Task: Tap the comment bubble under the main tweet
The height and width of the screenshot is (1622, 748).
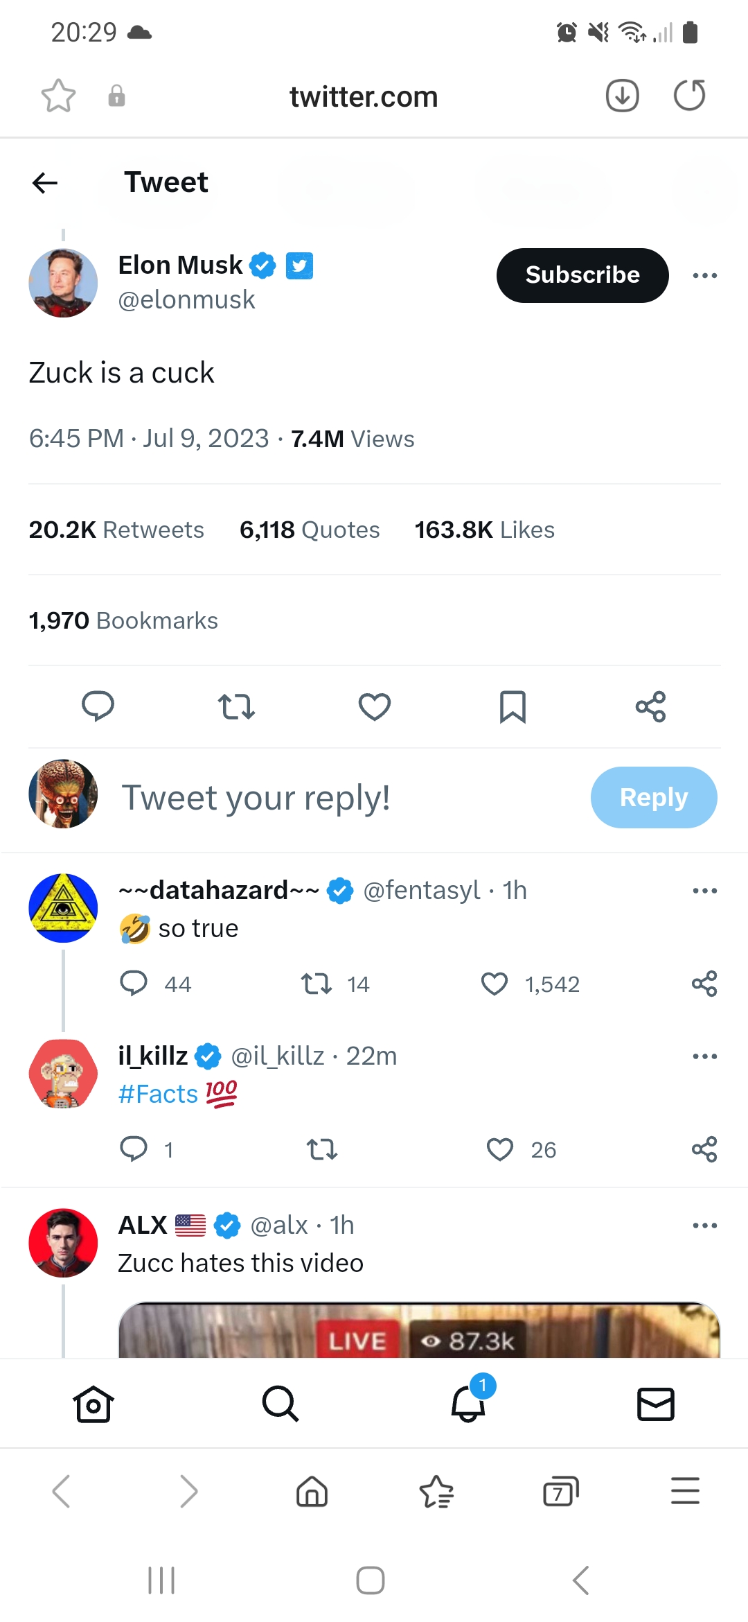Action: (98, 707)
